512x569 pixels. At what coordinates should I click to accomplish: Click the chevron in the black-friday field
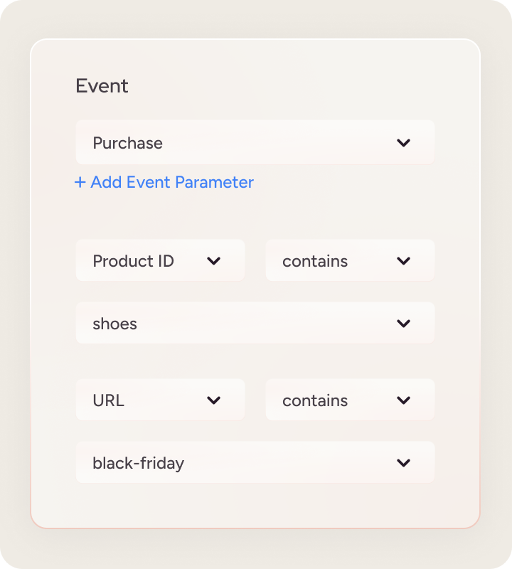(x=404, y=463)
